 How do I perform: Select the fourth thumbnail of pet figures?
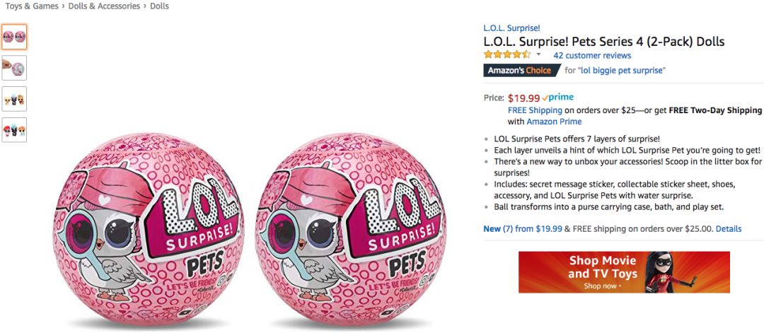coord(14,130)
